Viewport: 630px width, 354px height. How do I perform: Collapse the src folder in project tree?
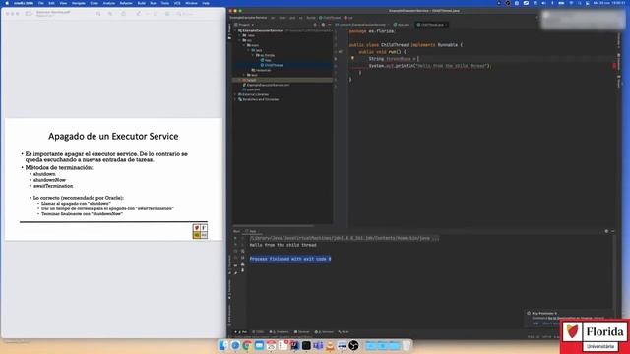click(239, 40)
